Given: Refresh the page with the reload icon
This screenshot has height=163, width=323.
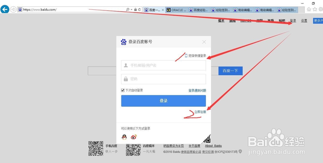Looking at the screenshot, I should point(140,9).
